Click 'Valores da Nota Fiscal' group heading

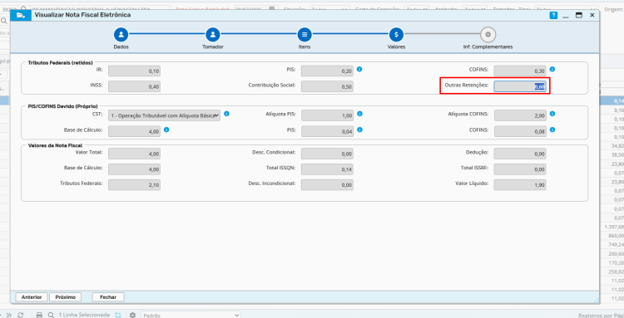pos(55,145)
